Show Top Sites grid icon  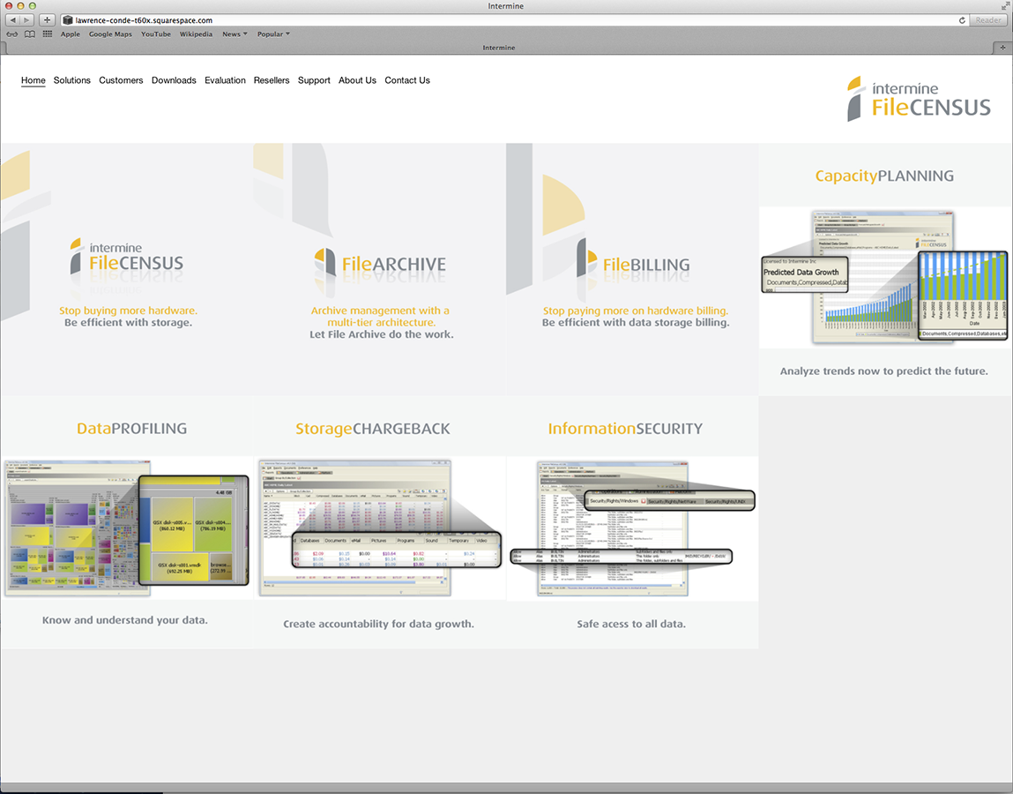47,34
